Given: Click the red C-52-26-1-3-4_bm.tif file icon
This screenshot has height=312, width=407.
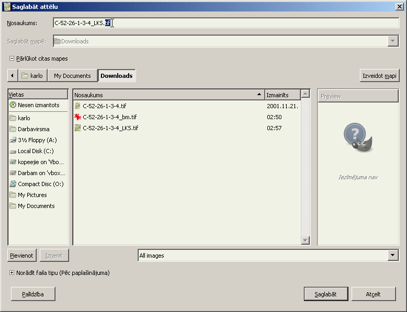Looking at the screenshot, I should click(x=77, y=117).
